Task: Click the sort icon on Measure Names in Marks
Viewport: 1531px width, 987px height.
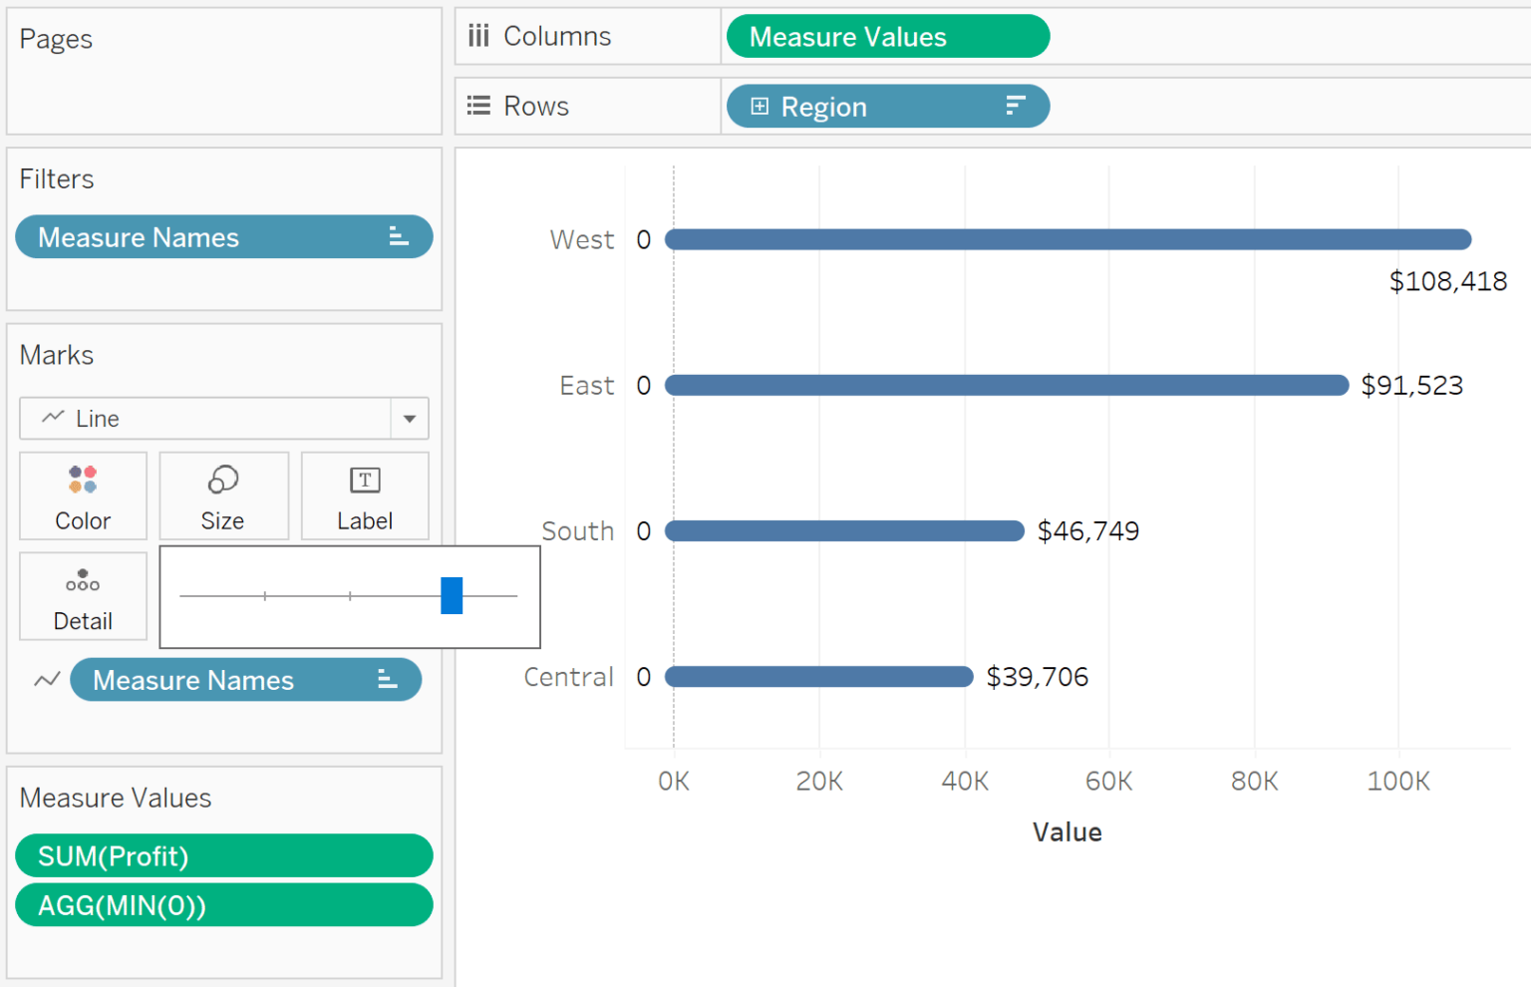Action: [x=386, y=679]
